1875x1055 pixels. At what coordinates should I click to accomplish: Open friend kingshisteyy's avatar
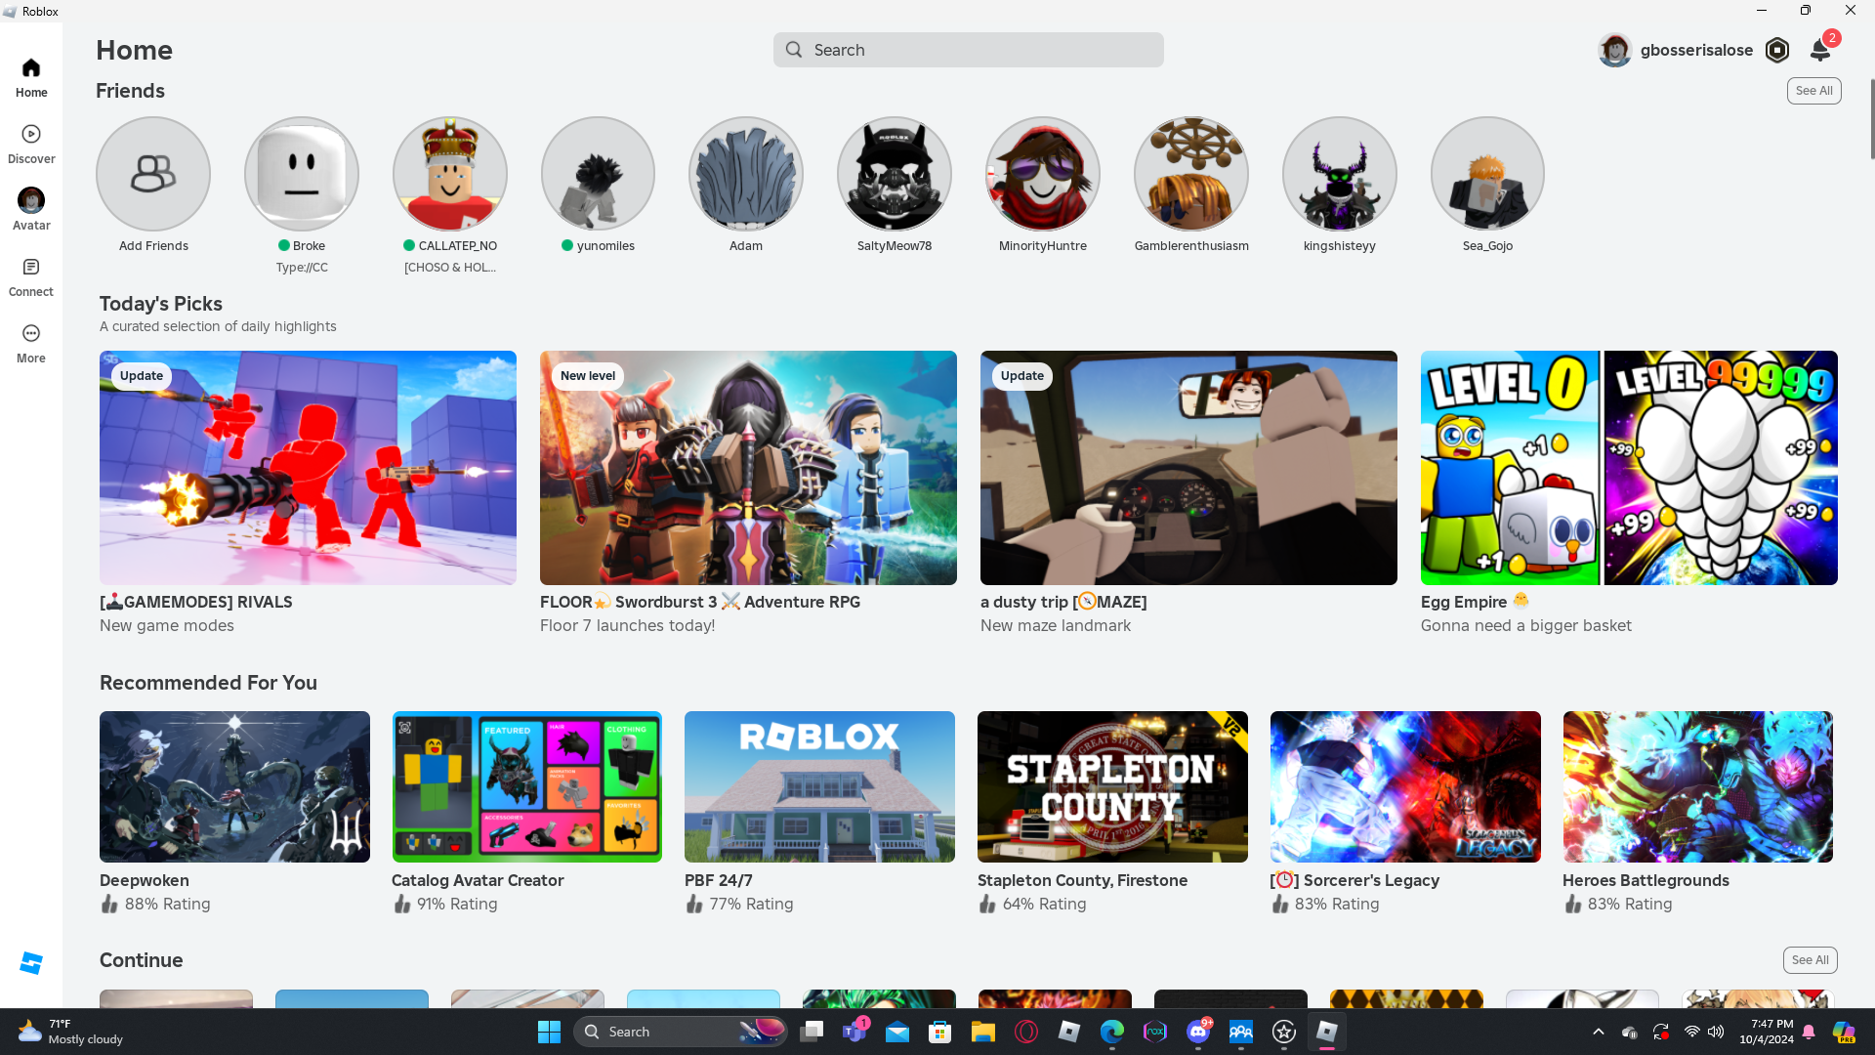coord(1340,174)
